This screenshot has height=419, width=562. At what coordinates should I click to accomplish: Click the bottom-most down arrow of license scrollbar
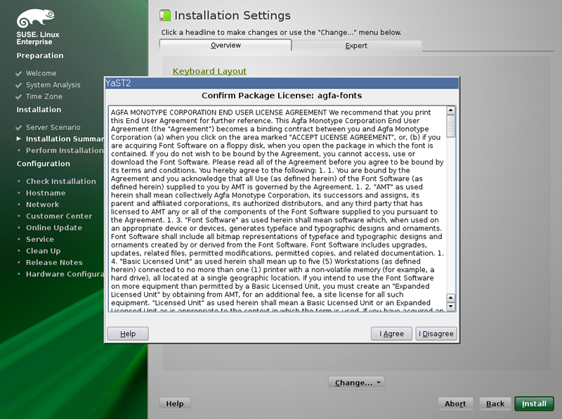coord(451,307)
